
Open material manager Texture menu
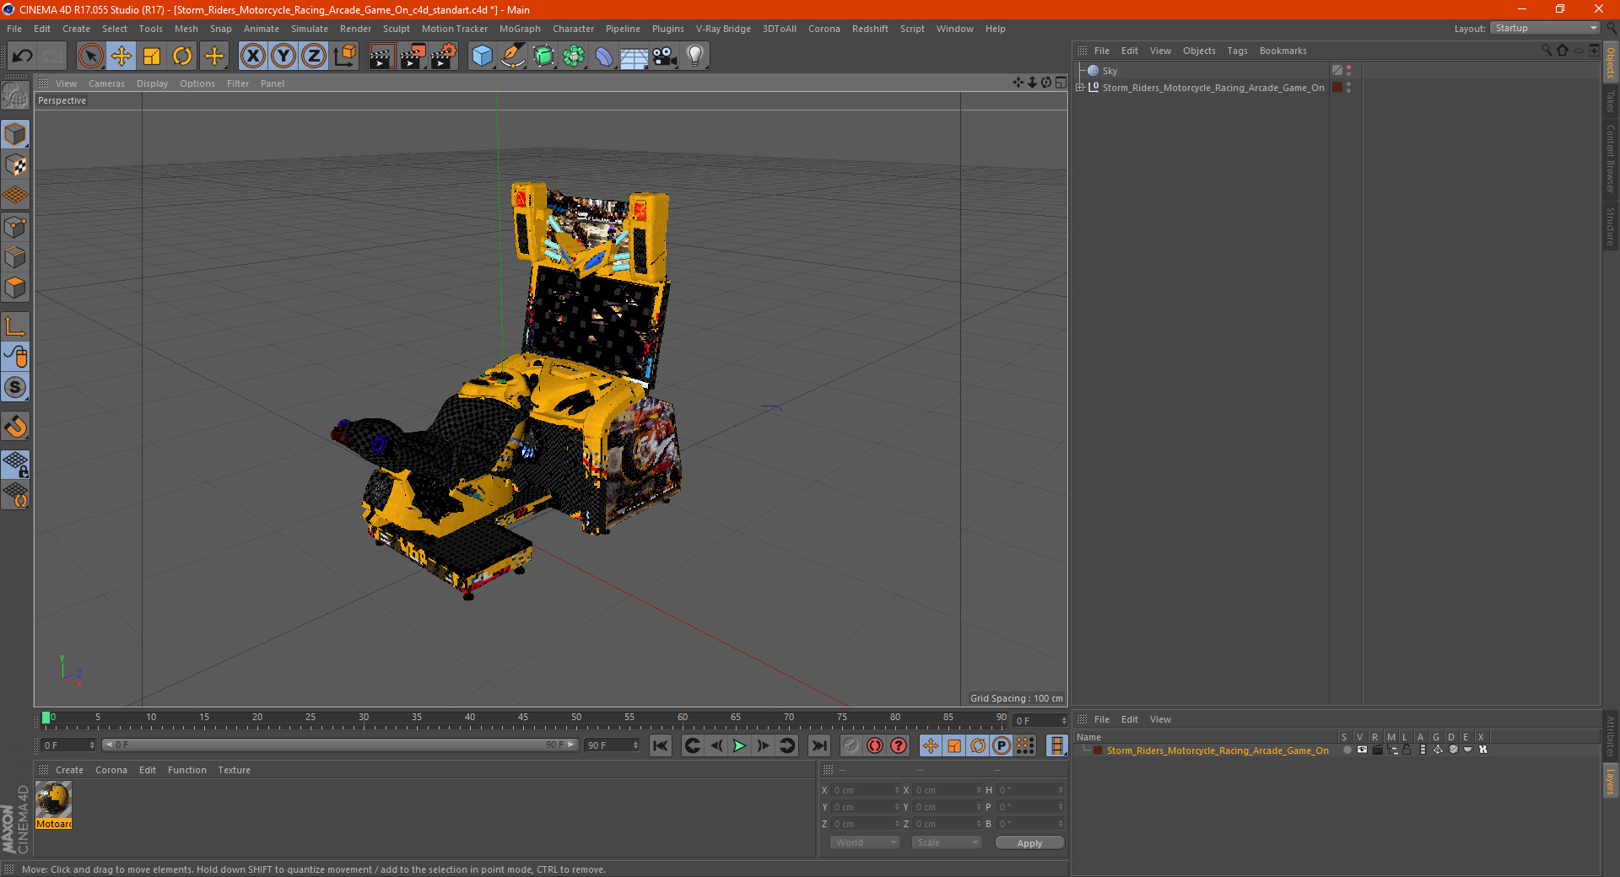tap(234, 770)
